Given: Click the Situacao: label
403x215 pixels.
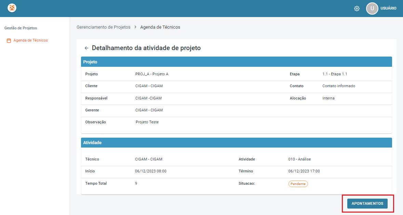Looking at the screenshot, I should [x=247, y=183].
